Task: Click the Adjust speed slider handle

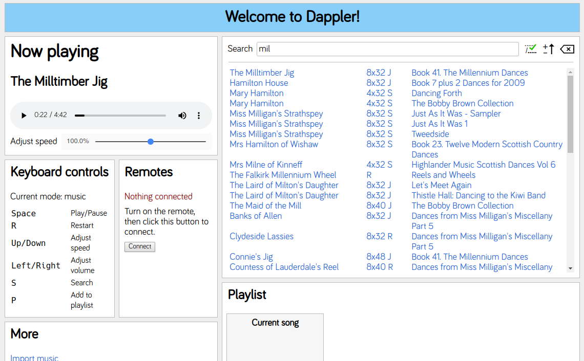Action: click(151, 142)
